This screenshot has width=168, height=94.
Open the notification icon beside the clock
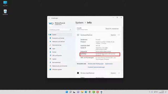point(166,92)
